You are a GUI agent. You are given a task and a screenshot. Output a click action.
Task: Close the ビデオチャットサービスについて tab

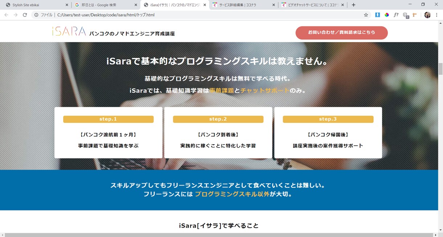tap(342, 5)
